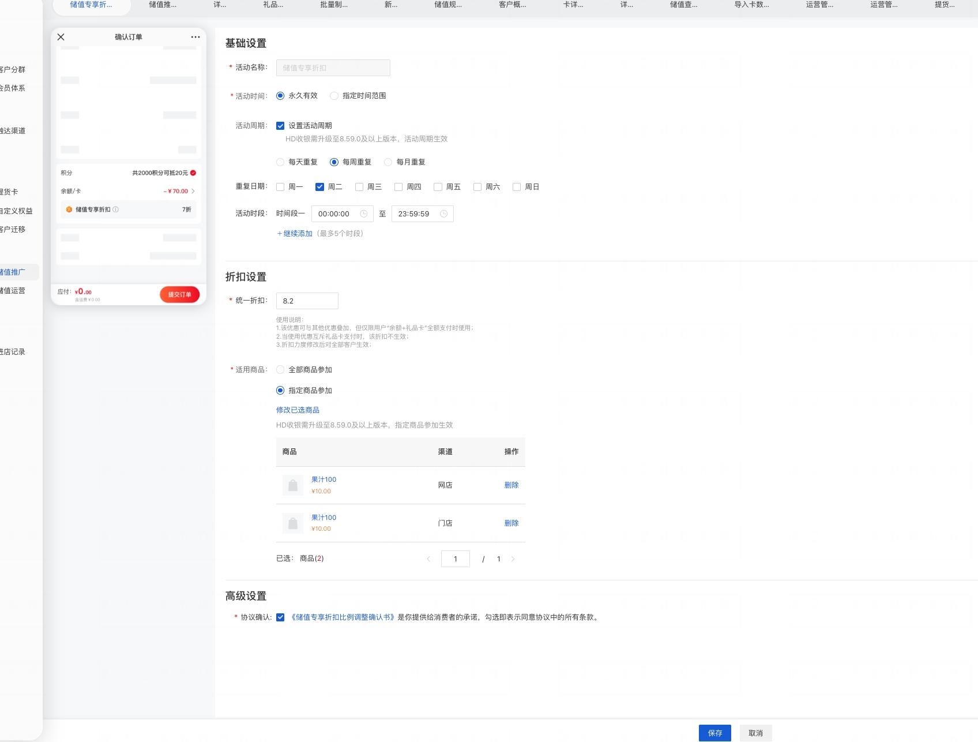Screen dimensions: 978x742
Task: Click the 继续添加 time period link
Action: tap(295, 234)
